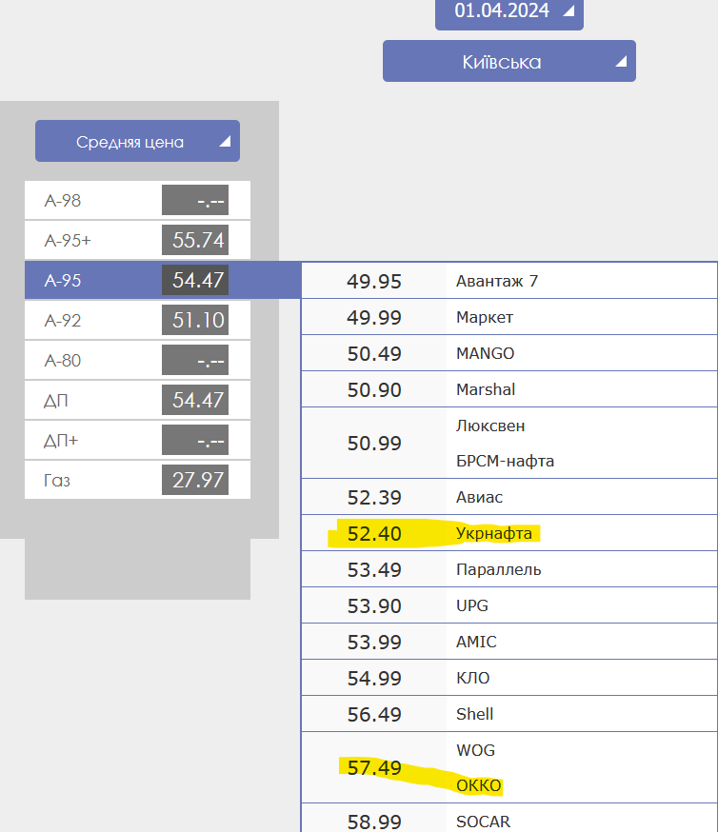This screenshot has height=832, width=718.
Task: Open the Средняя цена price type dropdown
Action: (x=137, y=142)
